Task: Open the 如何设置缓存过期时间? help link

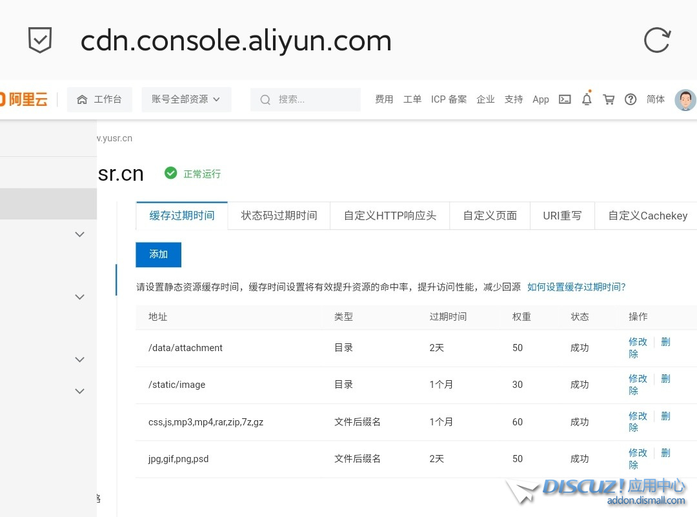Action: pos(576,287)
